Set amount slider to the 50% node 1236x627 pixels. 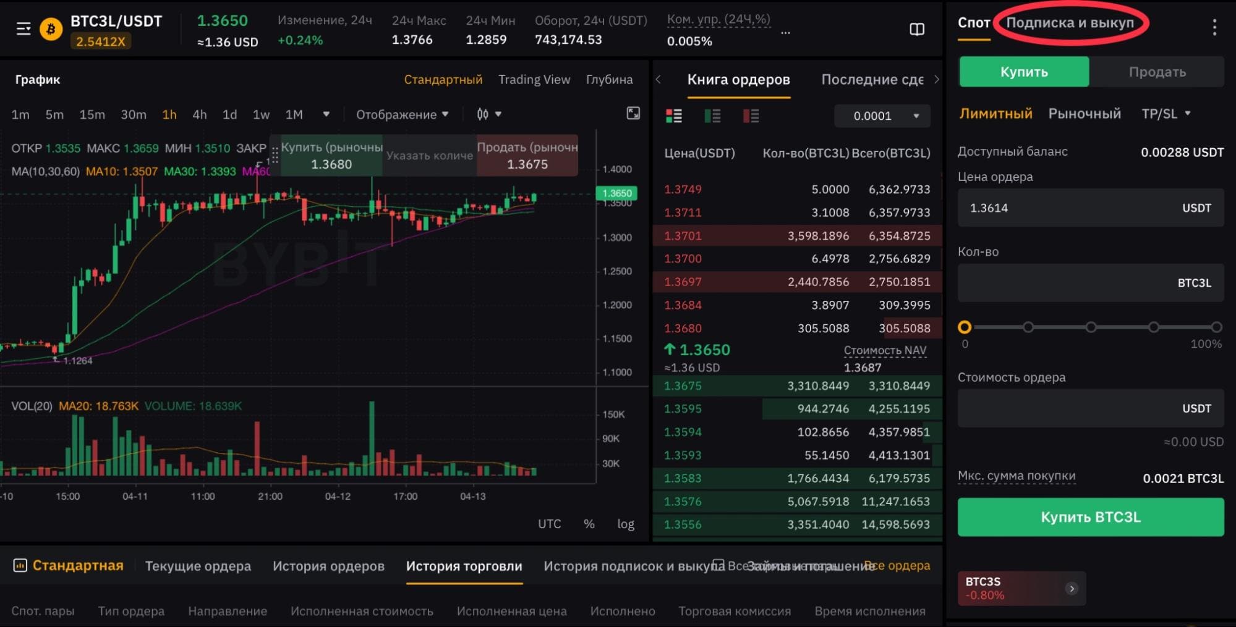(1091, 327)
